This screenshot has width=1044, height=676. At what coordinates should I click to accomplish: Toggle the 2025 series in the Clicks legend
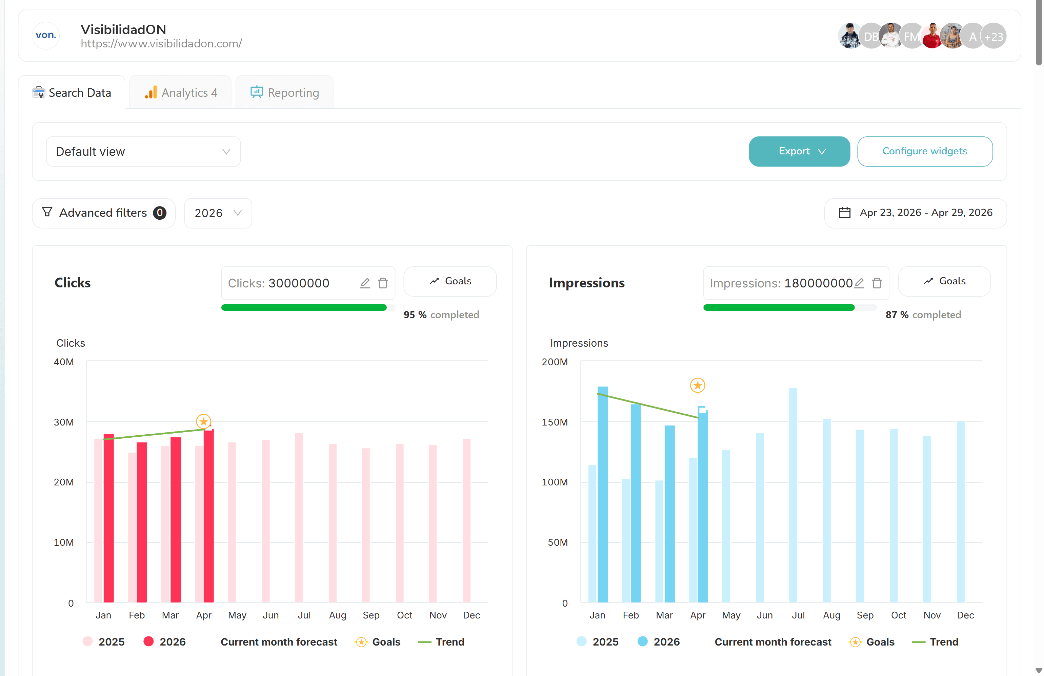click(x=103, y=642)
